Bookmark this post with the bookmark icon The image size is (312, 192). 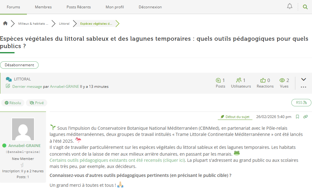(x=297, y=117)
